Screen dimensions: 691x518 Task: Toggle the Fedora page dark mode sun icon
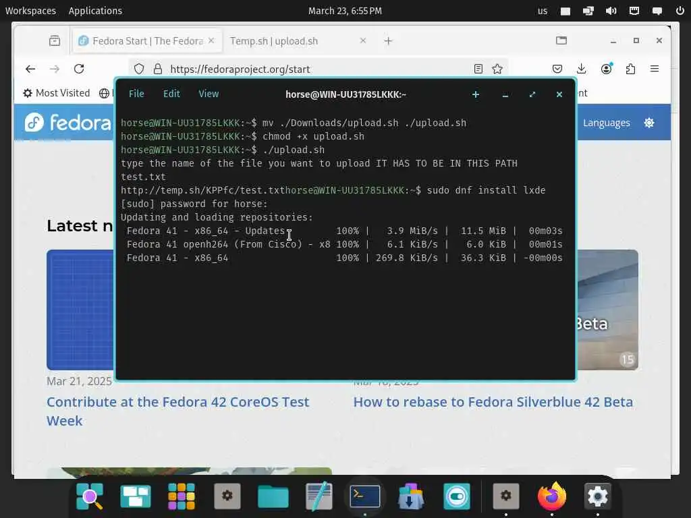[x=648, y=123]
